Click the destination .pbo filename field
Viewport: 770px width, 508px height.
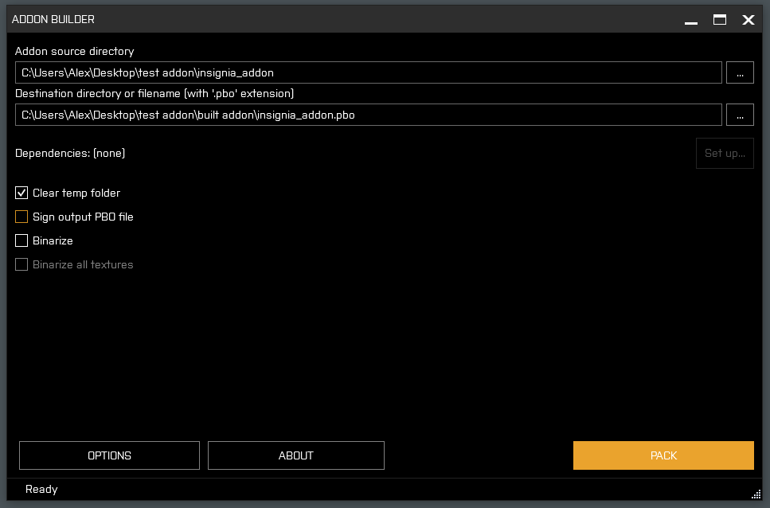[368, 115]
